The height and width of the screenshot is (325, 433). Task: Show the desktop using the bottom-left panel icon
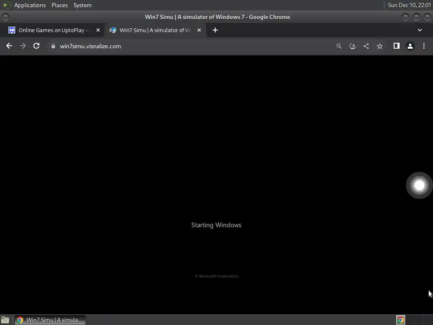[5, 320]
